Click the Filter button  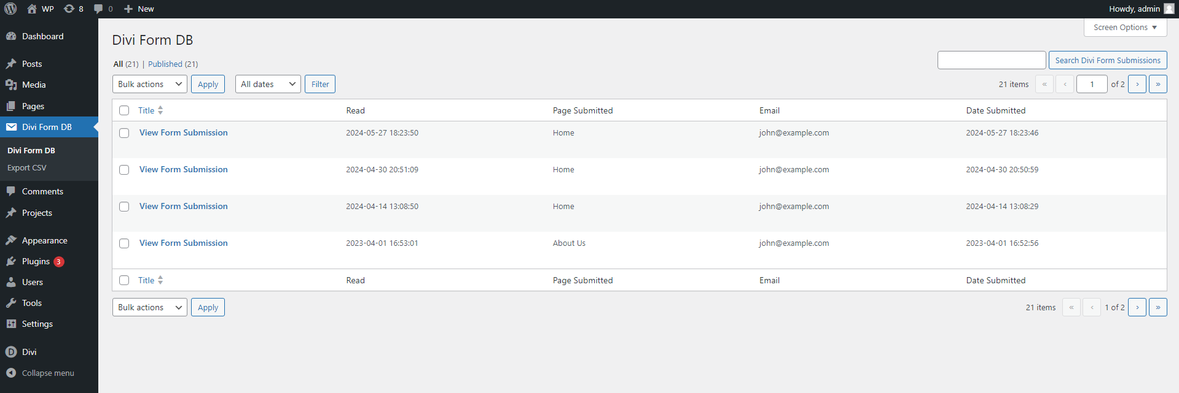pyautogui.click(x=320, y=84)
